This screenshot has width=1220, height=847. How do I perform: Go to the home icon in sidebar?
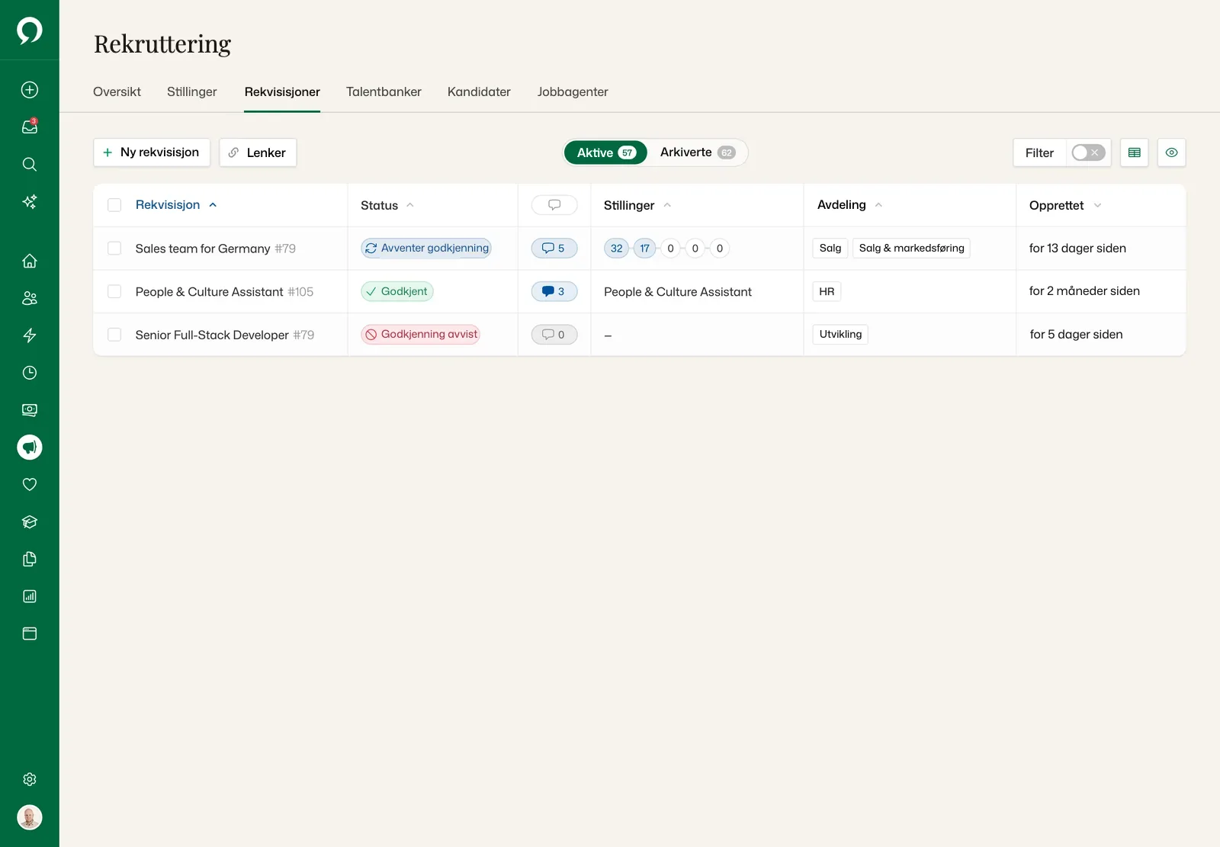tap(30, 261)
